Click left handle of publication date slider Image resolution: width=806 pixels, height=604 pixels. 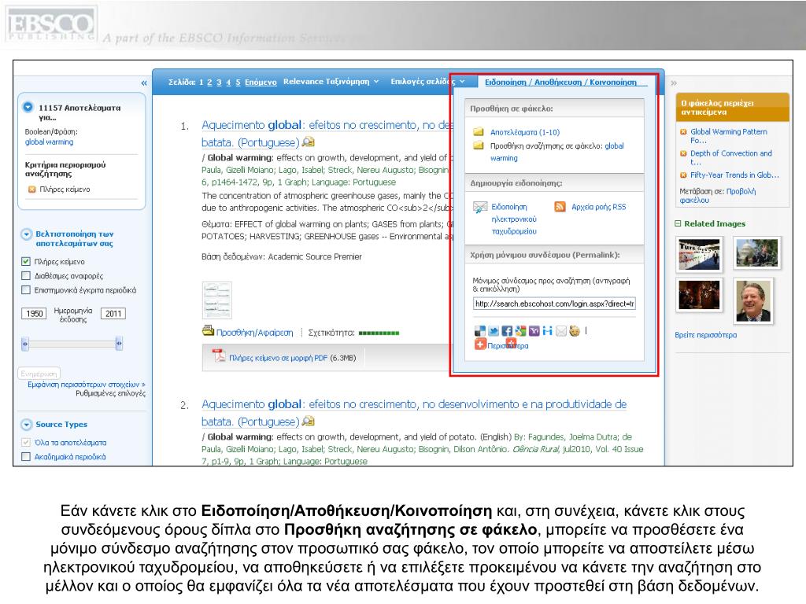click(x=24, y=344)
